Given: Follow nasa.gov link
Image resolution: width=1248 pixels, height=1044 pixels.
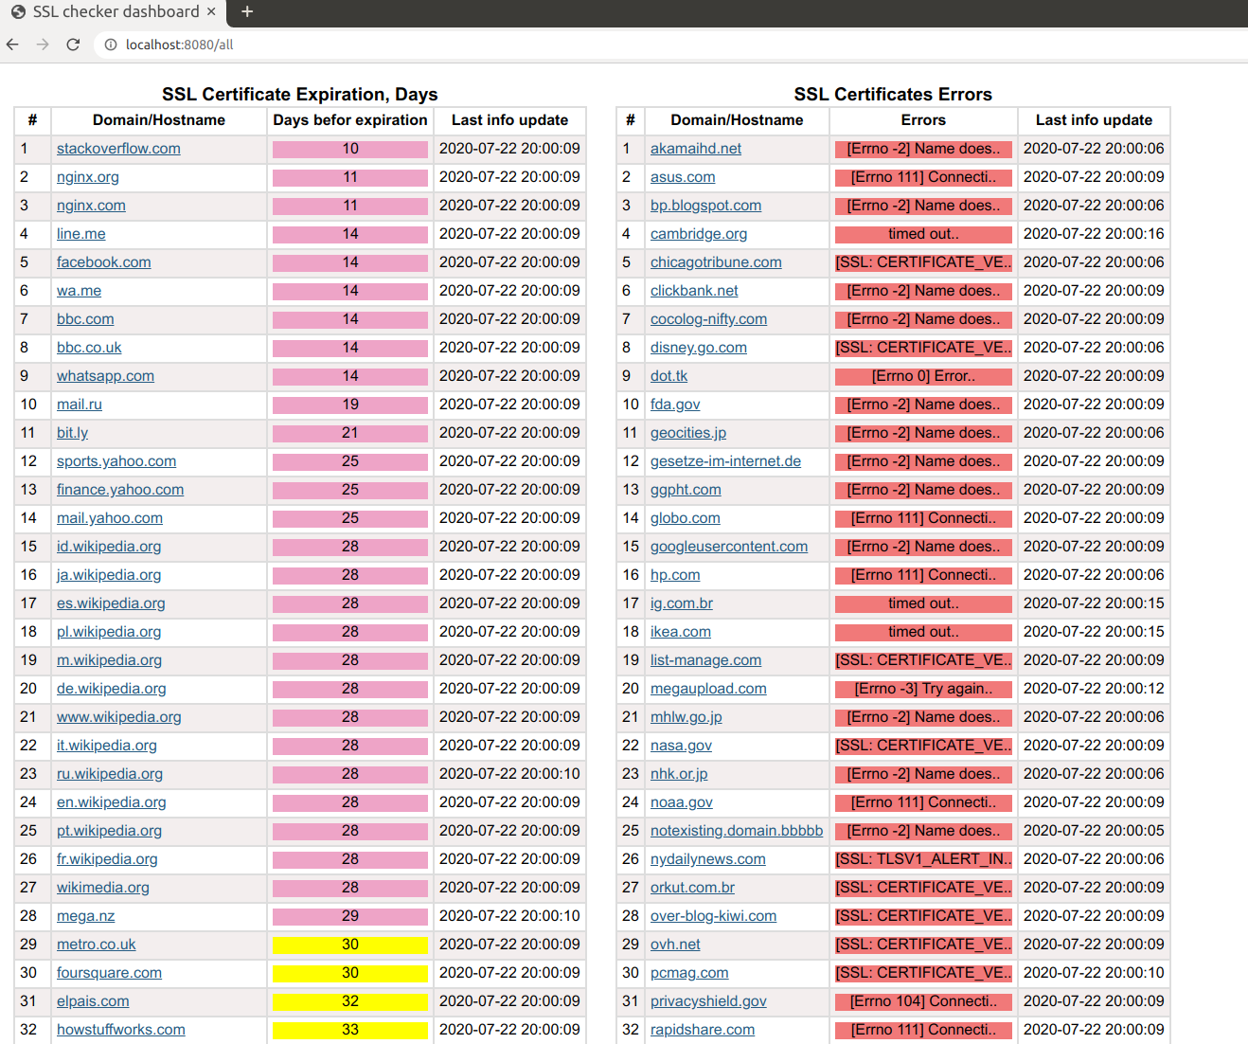Looking at the screenshot, I should (681, 746).
